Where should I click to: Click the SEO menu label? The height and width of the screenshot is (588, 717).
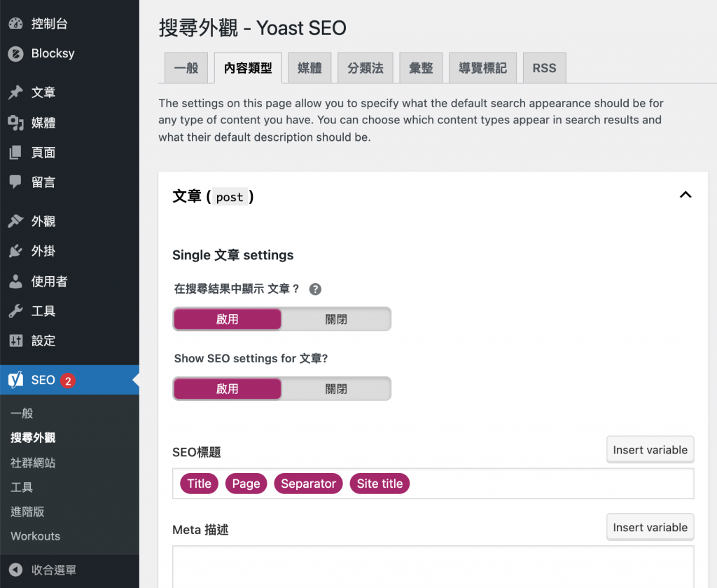[43, 380]
